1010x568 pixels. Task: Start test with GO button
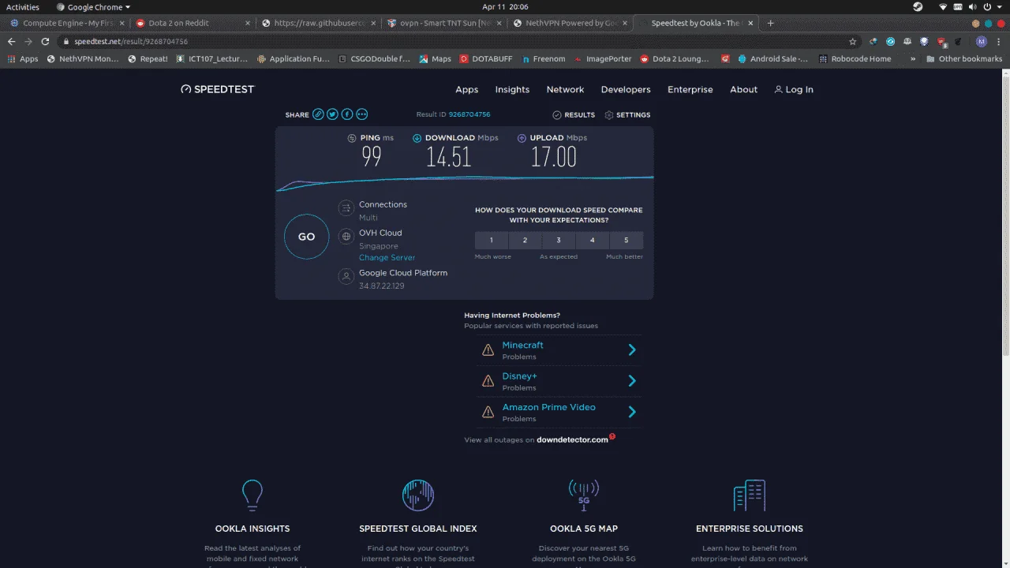pos(306,237)
